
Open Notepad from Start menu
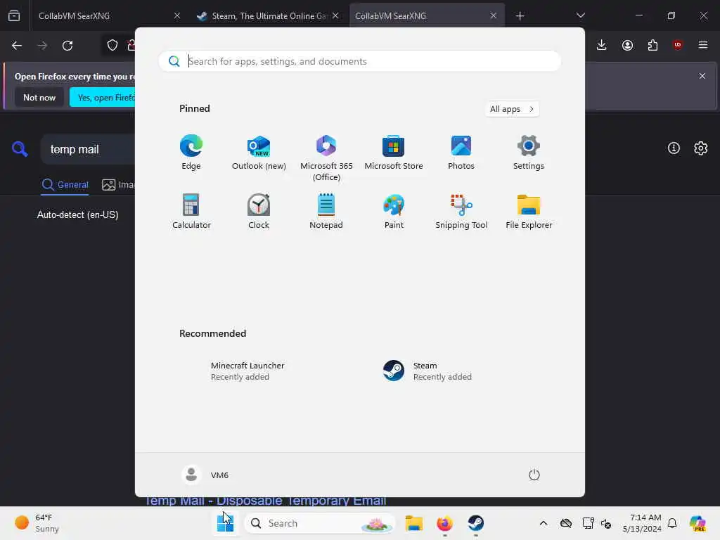pos(326,211)
